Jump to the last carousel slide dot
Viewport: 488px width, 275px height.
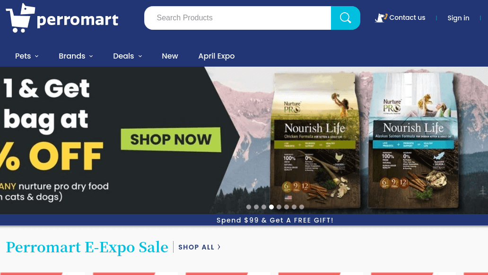click(x=302, y=207)
